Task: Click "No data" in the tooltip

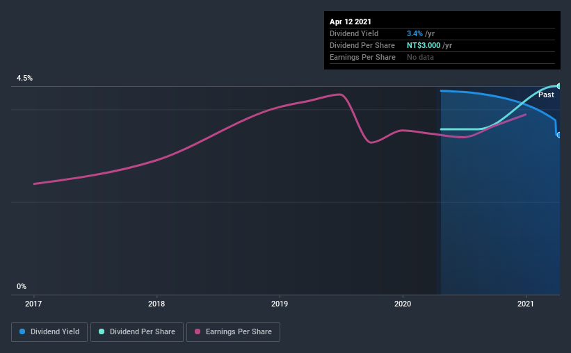Action: 420,57
